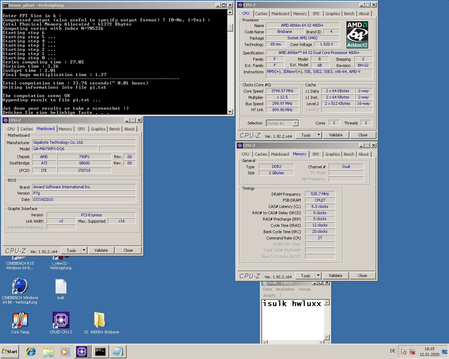Click Close button in Mainboard window

click(128, 250)
